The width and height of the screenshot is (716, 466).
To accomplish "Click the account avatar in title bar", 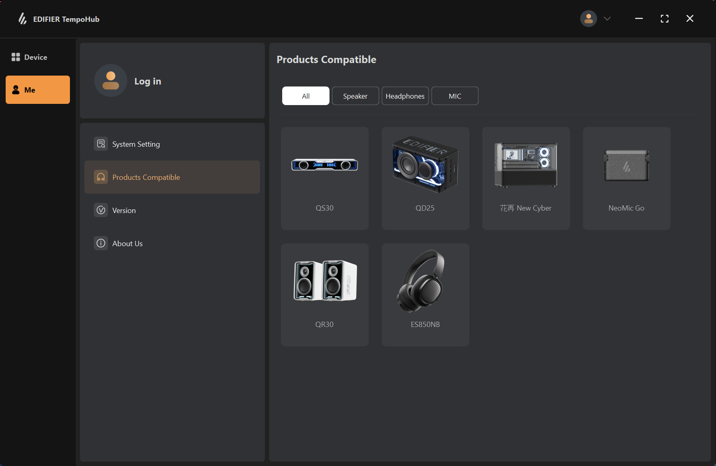I will (589, 19).
